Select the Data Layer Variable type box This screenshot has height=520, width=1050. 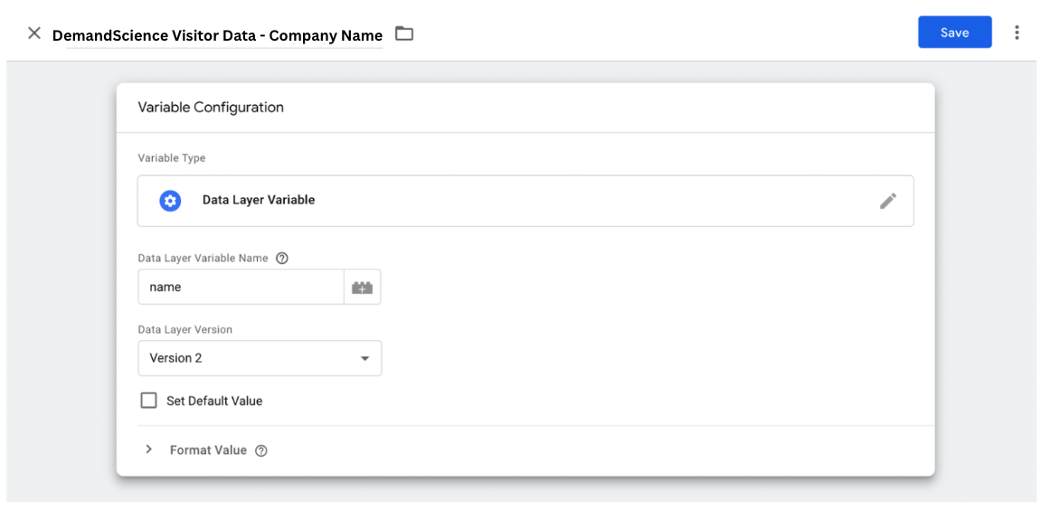pos(525,201)
